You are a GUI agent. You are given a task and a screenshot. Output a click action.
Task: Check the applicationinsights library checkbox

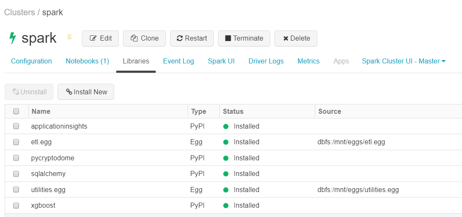click(x=16, y=126)
